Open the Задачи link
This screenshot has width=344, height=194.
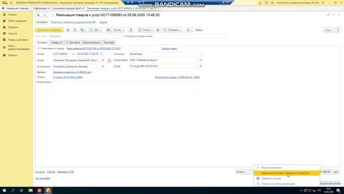103,22
